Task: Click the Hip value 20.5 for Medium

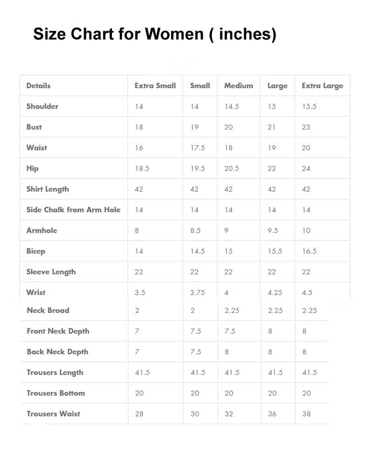Action: tap(232, 168)
